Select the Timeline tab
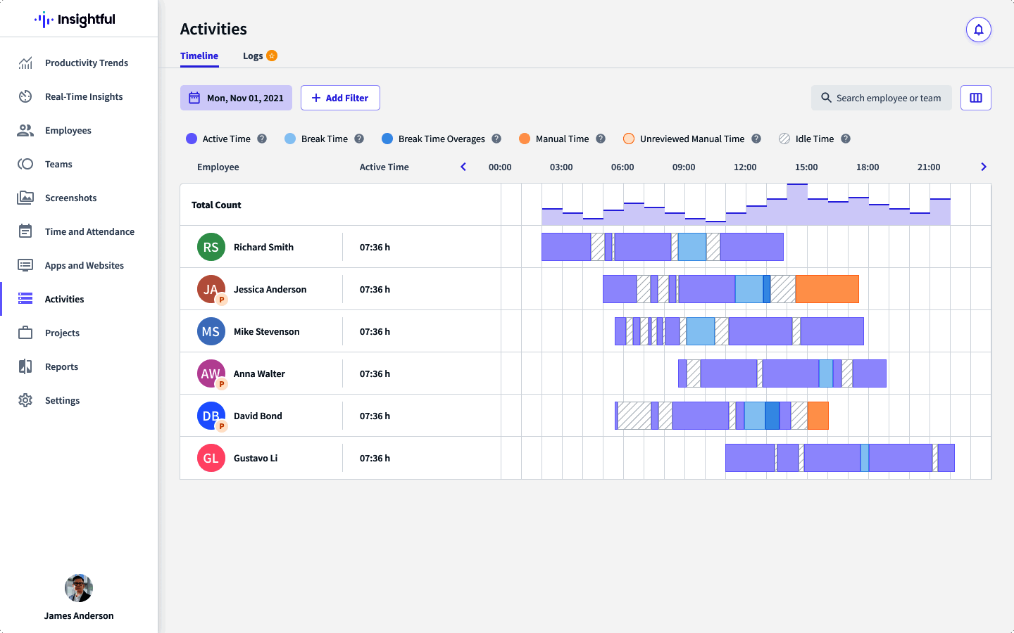 [199, 56]
